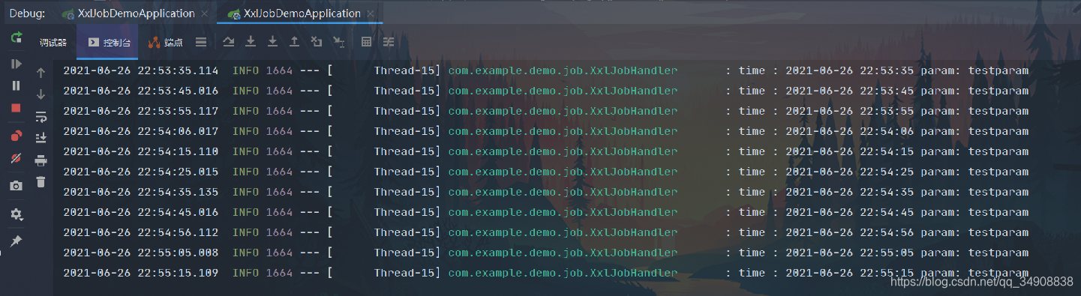Viewport: 1081px width, 296px height.
Task: Trace current stream chain icon
Action: pos(389,43)
